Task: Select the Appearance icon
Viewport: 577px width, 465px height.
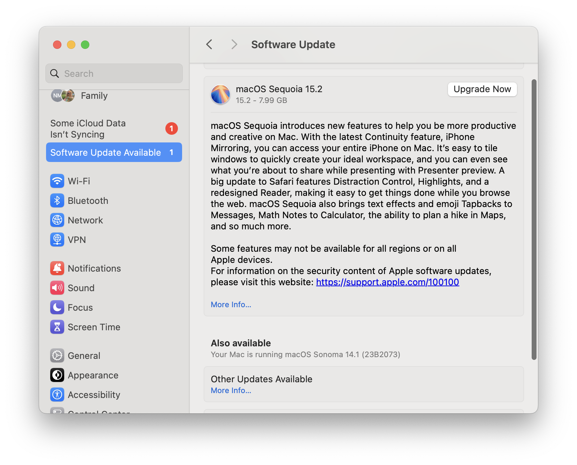Action: pyautogui.click(x=57, y=375)
